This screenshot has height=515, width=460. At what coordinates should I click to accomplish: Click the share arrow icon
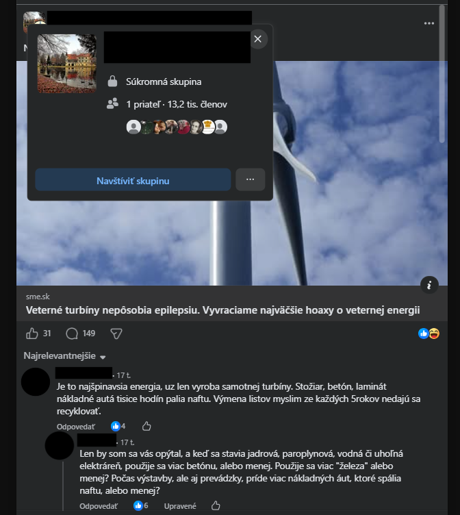click(116, 334)
